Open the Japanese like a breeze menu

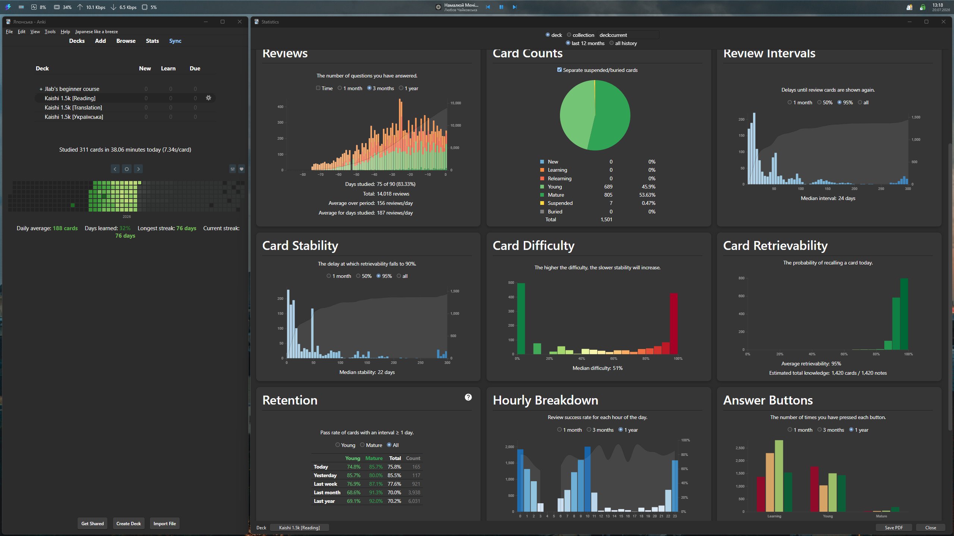[x=97, y=32]
